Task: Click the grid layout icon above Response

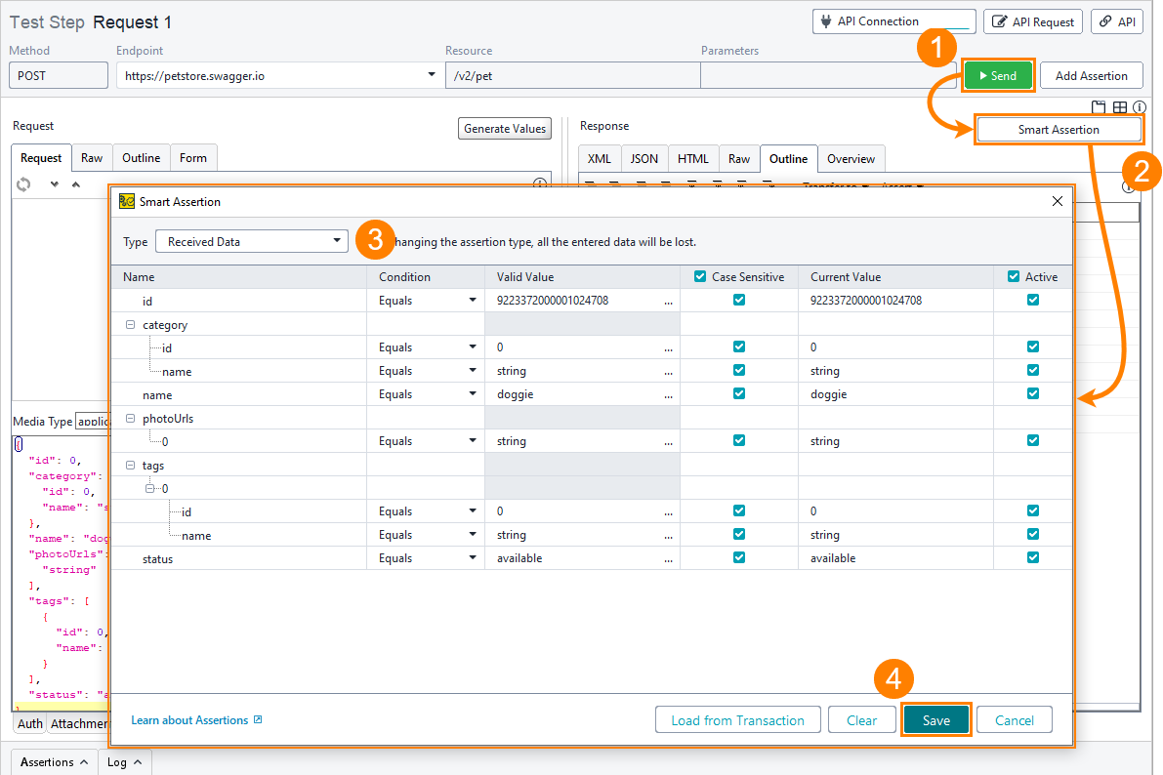Action: click(x=1120, y=107)
